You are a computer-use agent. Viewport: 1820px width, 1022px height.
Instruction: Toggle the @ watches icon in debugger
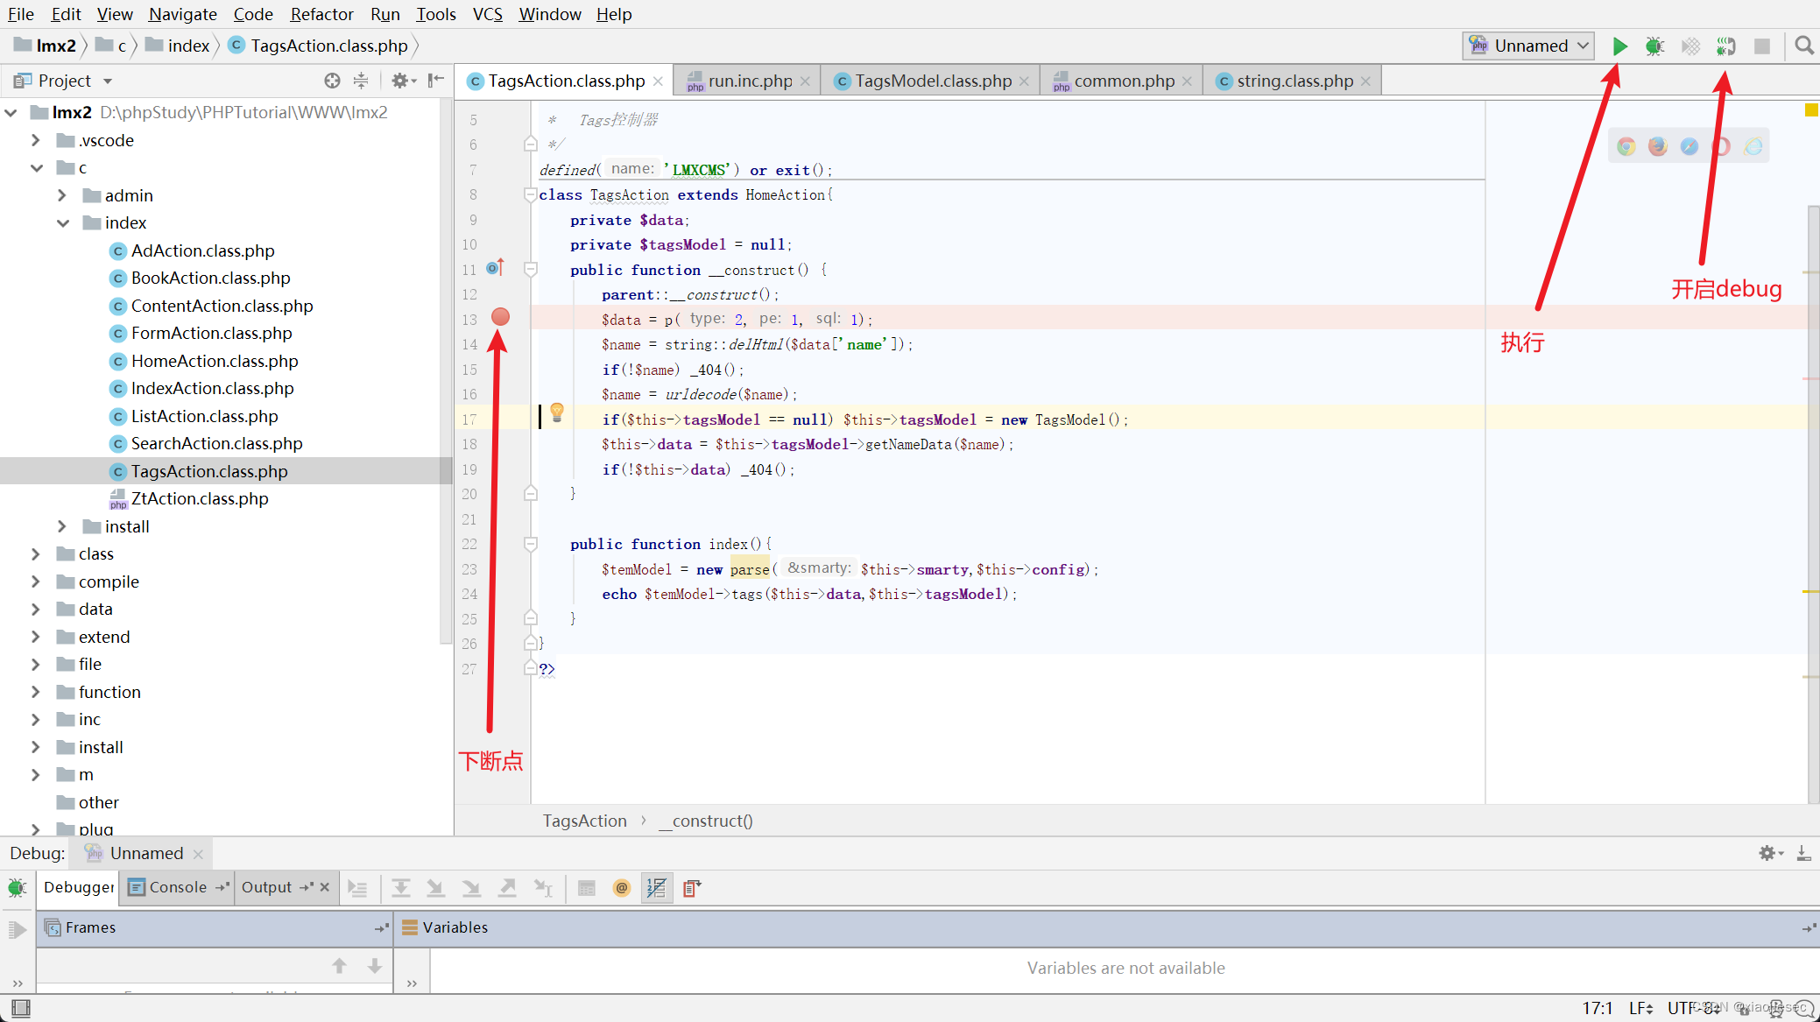622,888
